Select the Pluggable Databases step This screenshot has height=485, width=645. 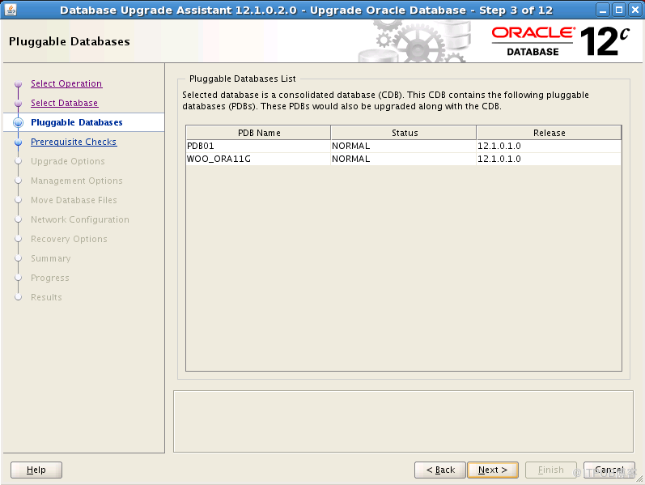coord(77,122)
